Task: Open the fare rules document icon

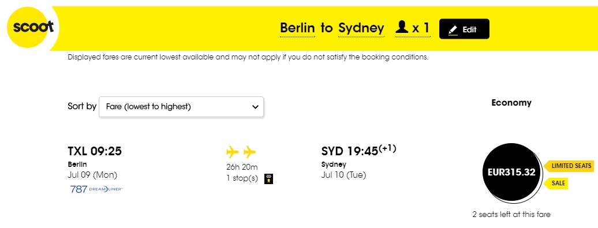Action: (x=269, y=178)
